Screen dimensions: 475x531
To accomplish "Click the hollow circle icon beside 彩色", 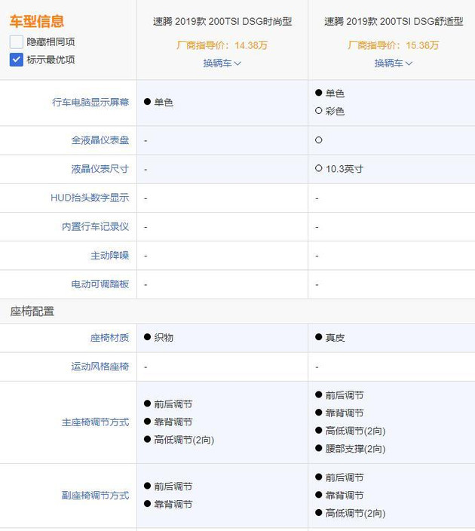I will [x=319, y=112].
